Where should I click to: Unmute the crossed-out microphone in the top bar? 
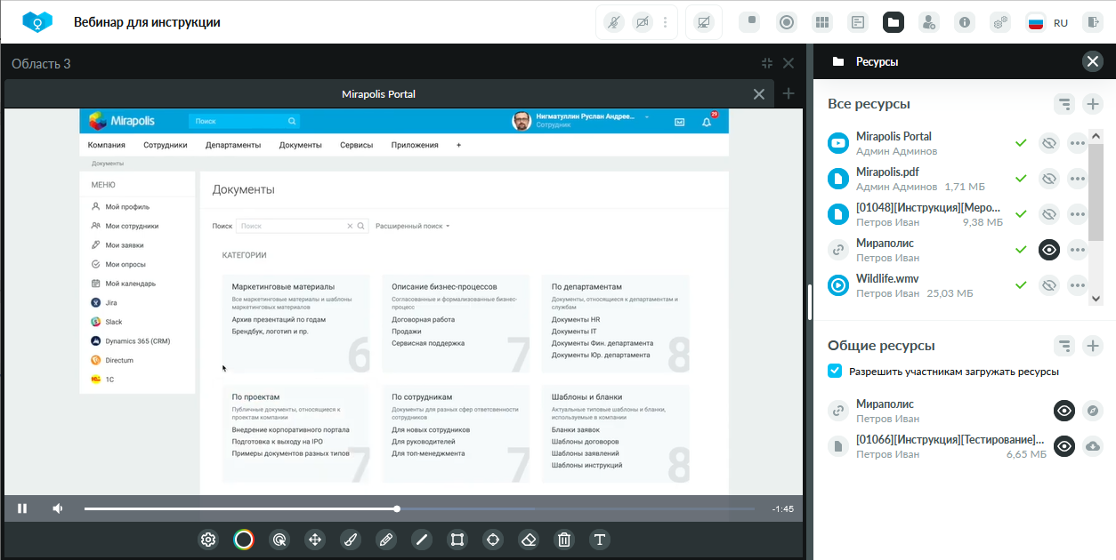click(614, 22)
